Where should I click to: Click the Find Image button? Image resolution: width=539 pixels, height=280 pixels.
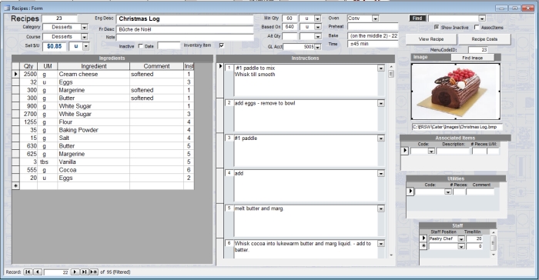pos(472,58)
